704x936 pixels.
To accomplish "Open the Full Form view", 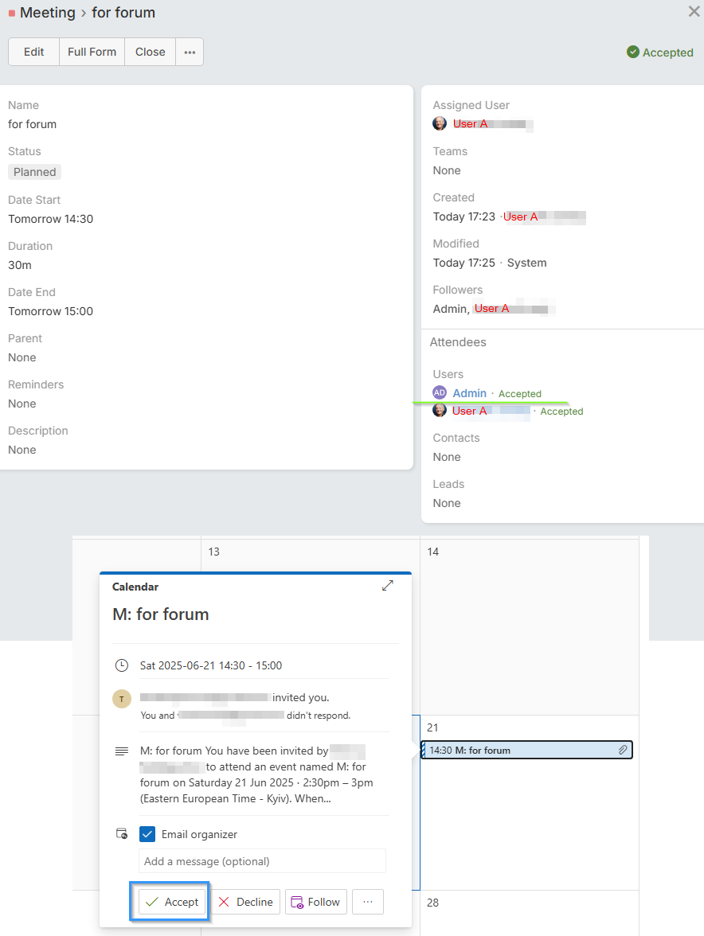I will point(92,52).
